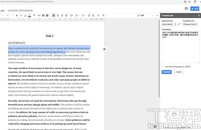This screenshot has width=201, height=130.
Task: Open the text color picker
Action: click(x=29, y=15)
